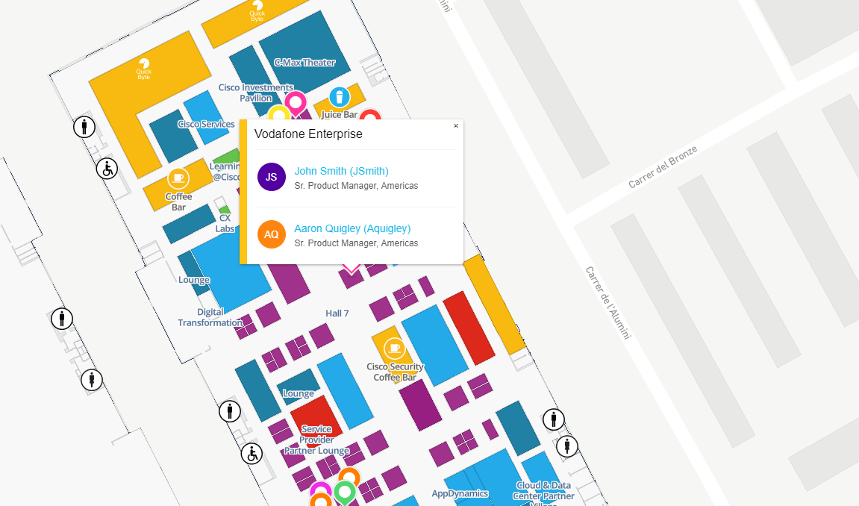Click the Coffee Bar label near Cisco Services
Screen dimensions: 859x506
click(178, 202)
